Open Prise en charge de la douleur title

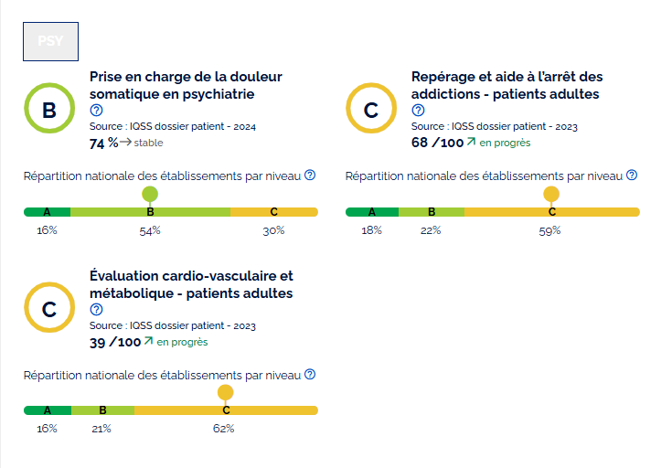(x=186, y=85)
